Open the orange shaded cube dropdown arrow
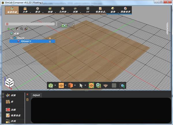The height and width of the screenshot is (125, 173). (75, 85)
